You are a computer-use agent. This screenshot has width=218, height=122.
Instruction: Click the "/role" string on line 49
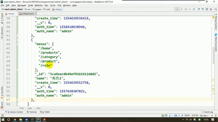[x=45, y=65]
